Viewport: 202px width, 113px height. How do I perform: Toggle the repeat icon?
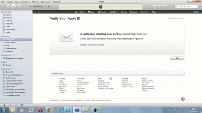[x=16, y=105]
